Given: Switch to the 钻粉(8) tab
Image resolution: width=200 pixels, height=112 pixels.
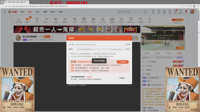Looking at the screenshot, I should (x=179, y=53).
